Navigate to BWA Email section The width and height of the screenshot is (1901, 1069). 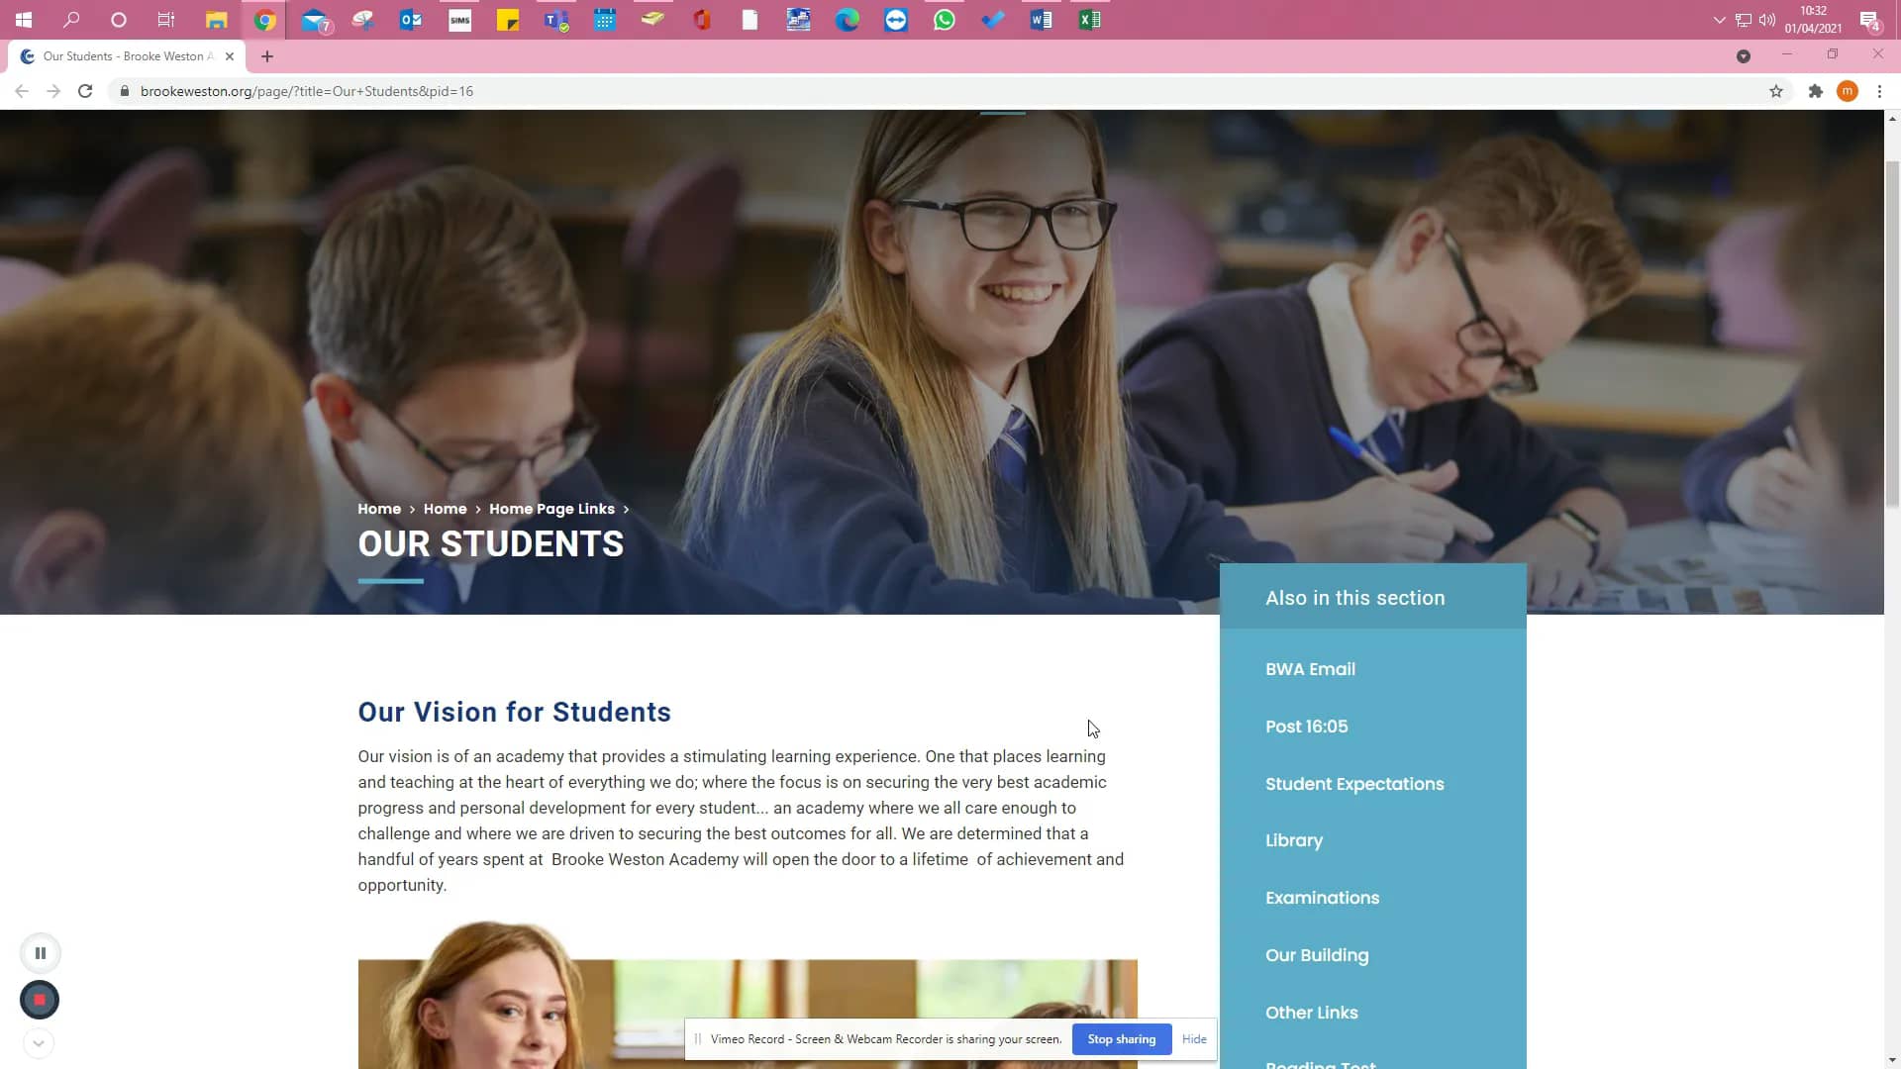click(x=1311, y=668)
